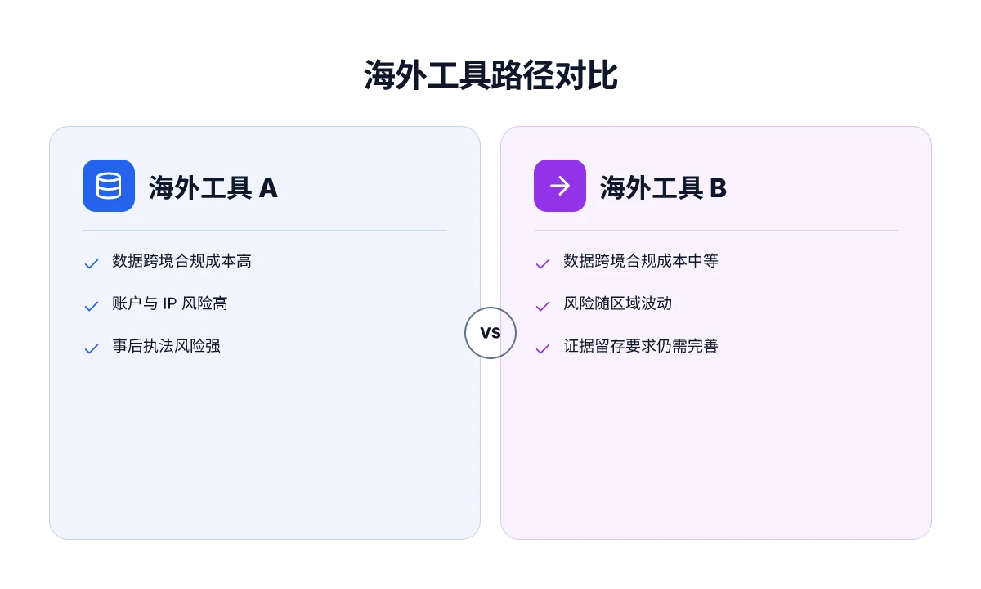
Task: Click the 海外工具 B card heading
Action: (664, 187)
